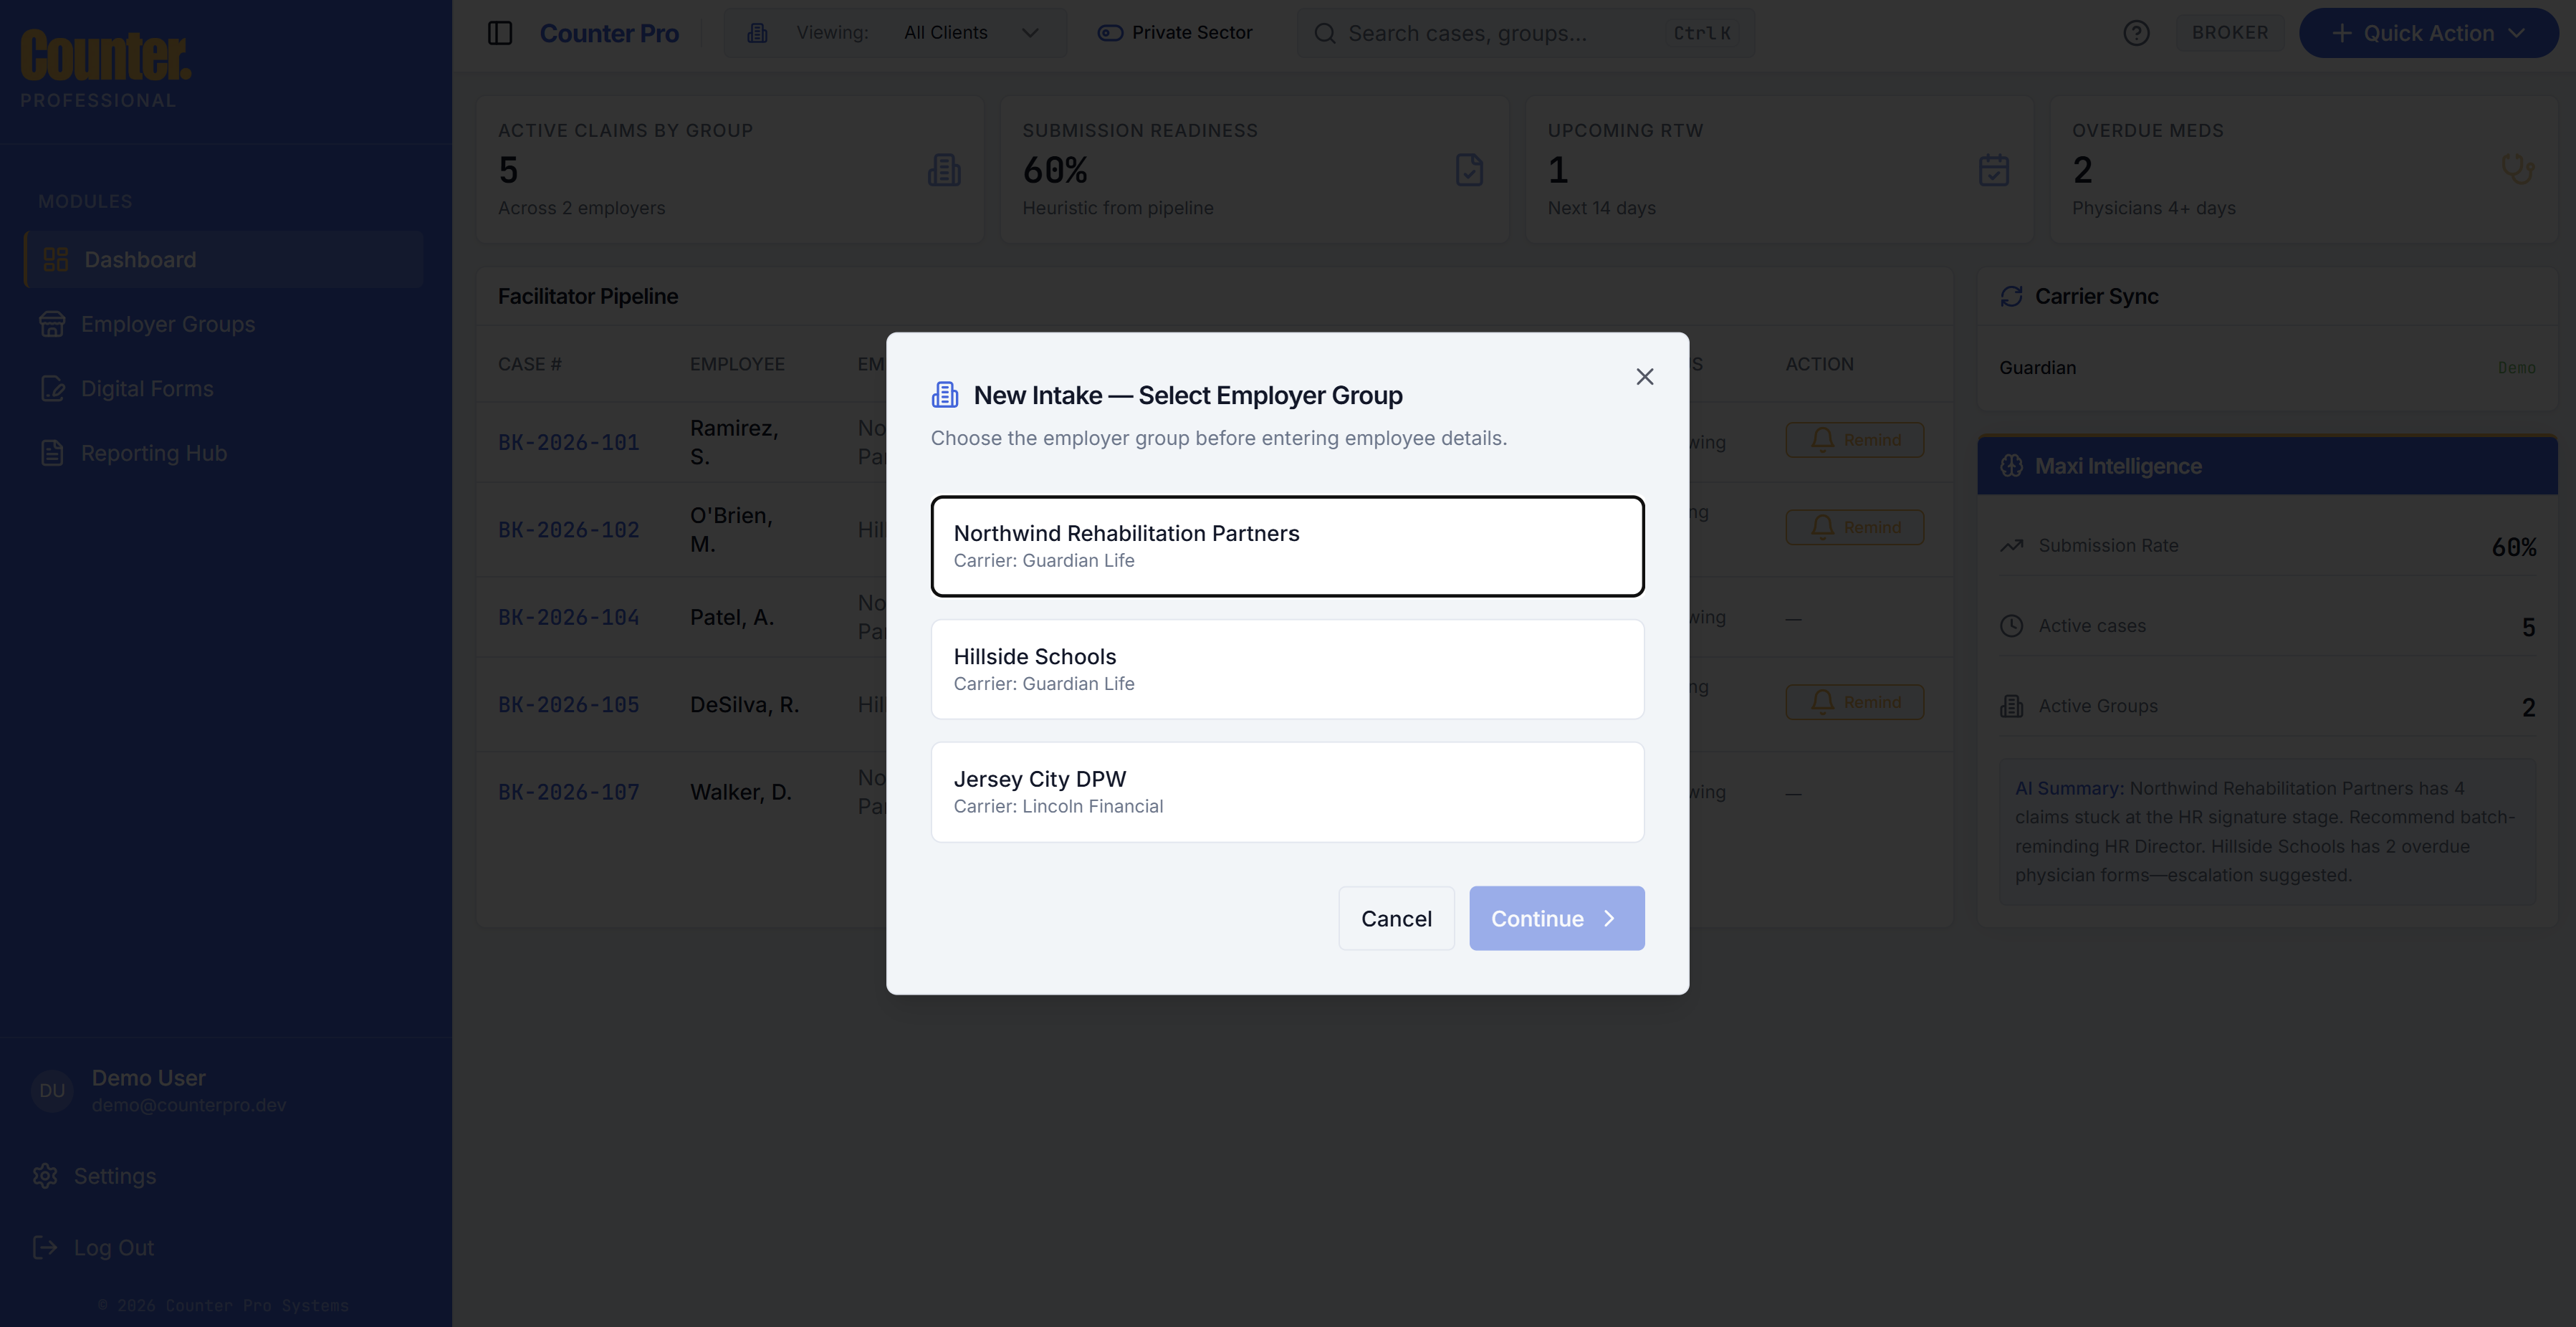Expand the Maxi Intelligence panel
The image size is (2576, 1327).
[x=2266, y=465]
